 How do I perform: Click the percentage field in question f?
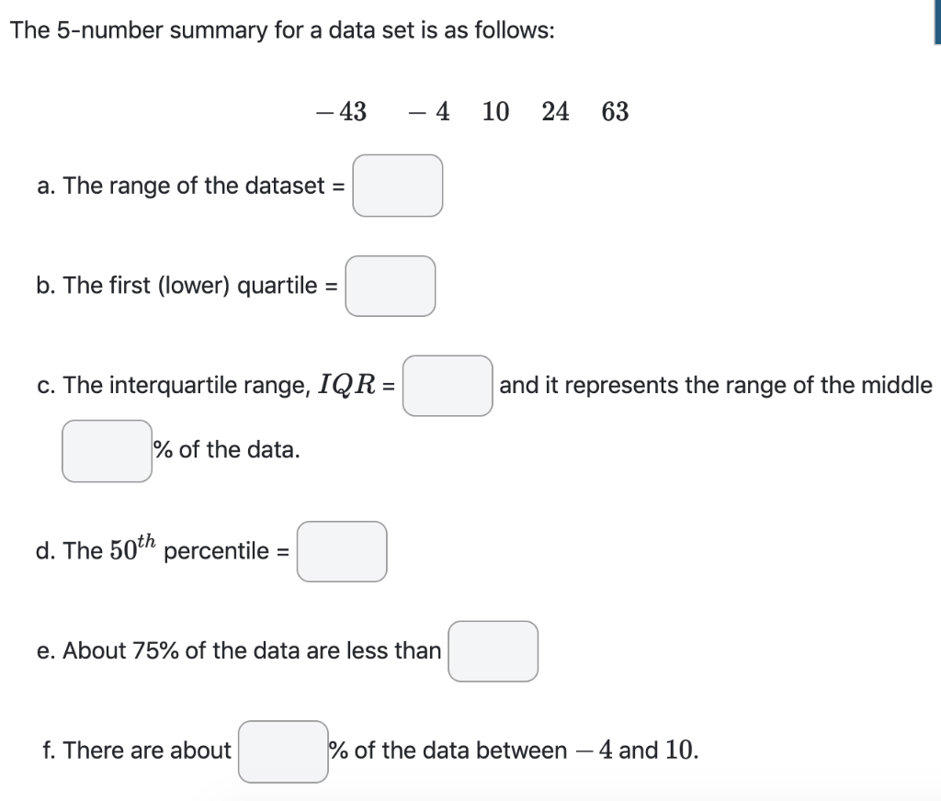tap(282, 750)
